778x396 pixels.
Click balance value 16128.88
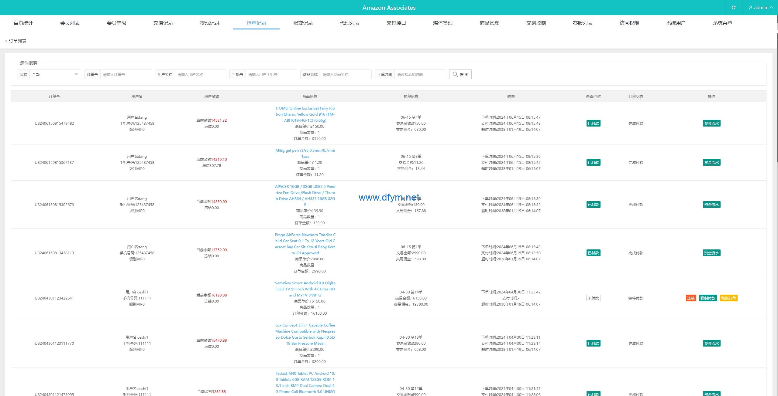pyautogui.click(x=219, y=295)
